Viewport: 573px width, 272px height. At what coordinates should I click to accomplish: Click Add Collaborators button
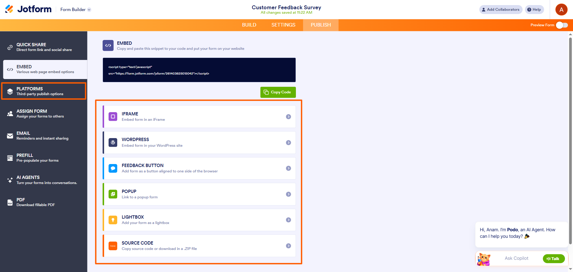tap(501, 10)
